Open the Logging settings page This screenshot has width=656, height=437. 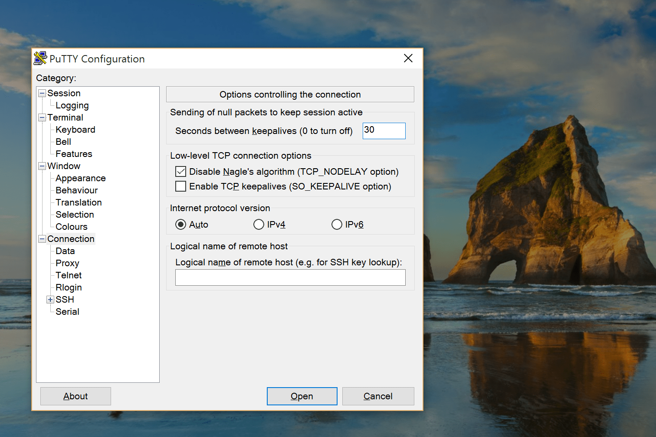72,105
